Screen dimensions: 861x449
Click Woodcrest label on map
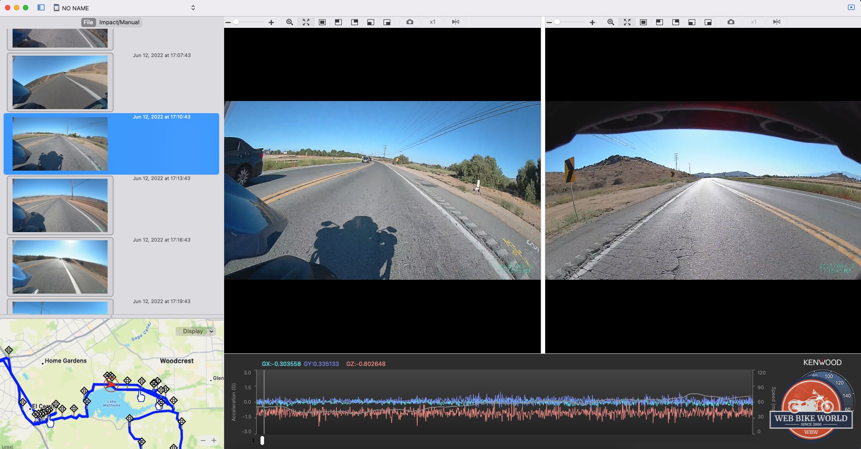tap(177, 361)
